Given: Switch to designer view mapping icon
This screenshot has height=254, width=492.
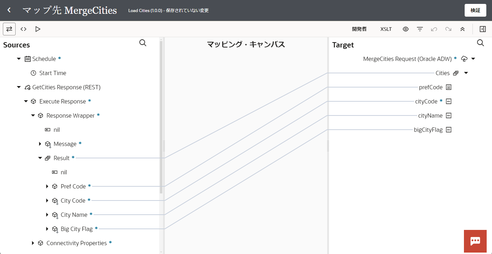Looking at the screenshot, I should click(x=9, y=29).
